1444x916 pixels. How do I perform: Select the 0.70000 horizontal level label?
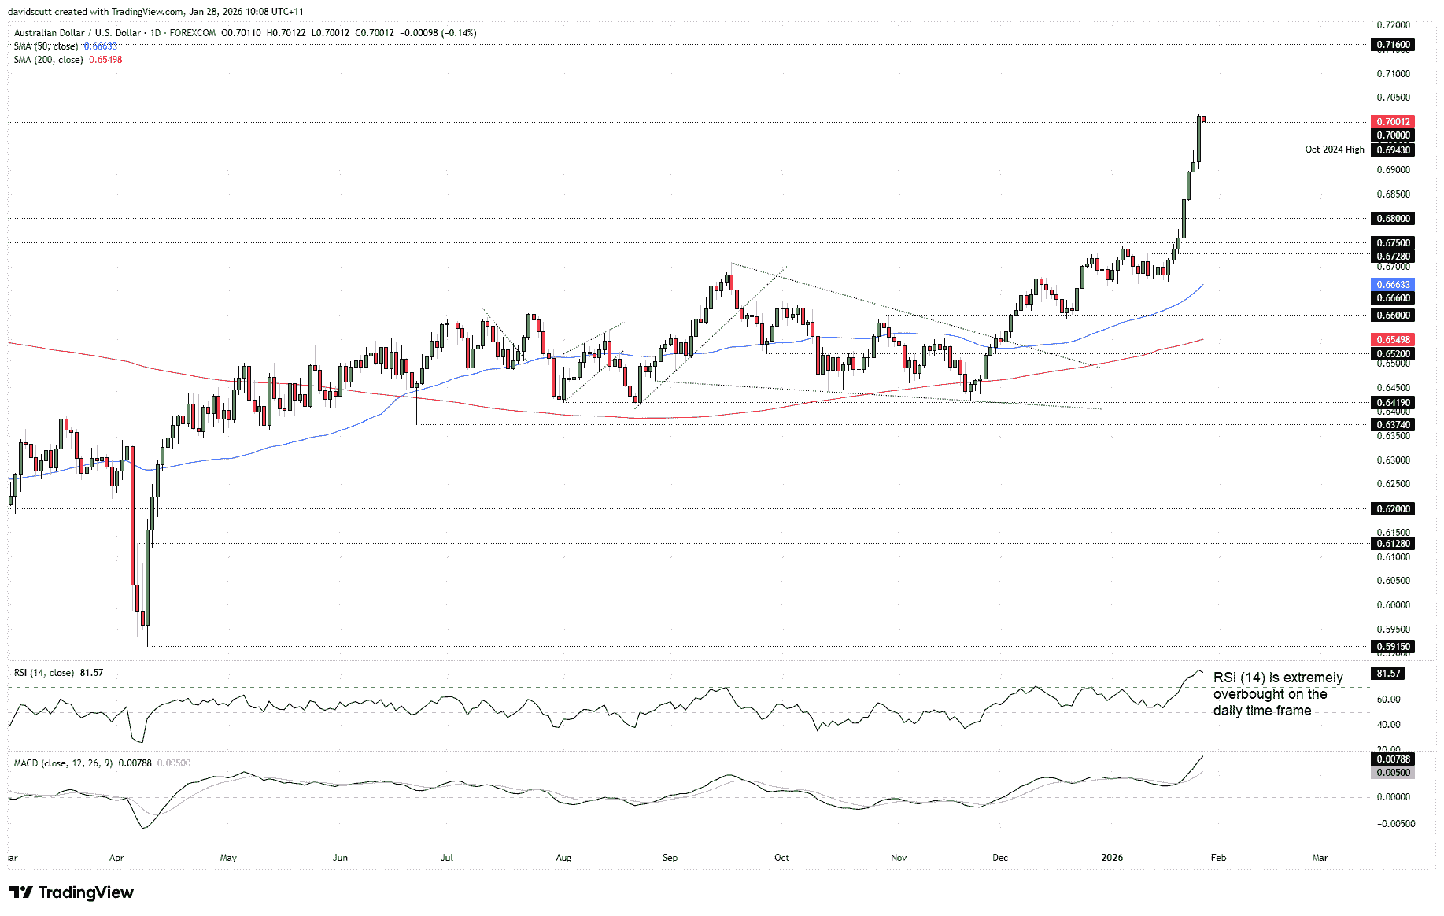pos(1393,135)
